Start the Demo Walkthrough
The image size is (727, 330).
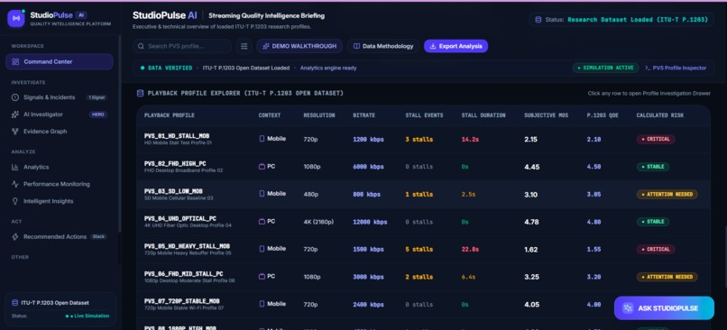coord(299,46)
